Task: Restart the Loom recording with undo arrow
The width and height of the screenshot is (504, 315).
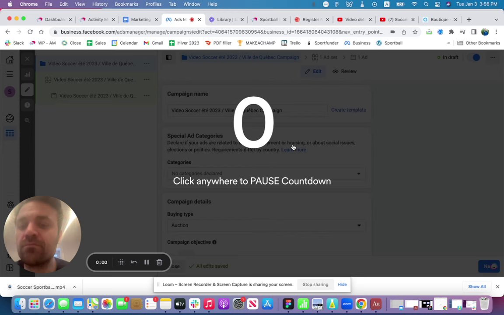Action: (x=134, y=262)
